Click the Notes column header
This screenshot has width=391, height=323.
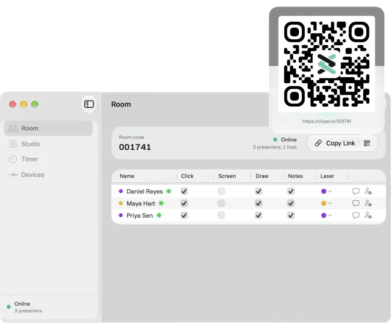(x=295, y=176)
